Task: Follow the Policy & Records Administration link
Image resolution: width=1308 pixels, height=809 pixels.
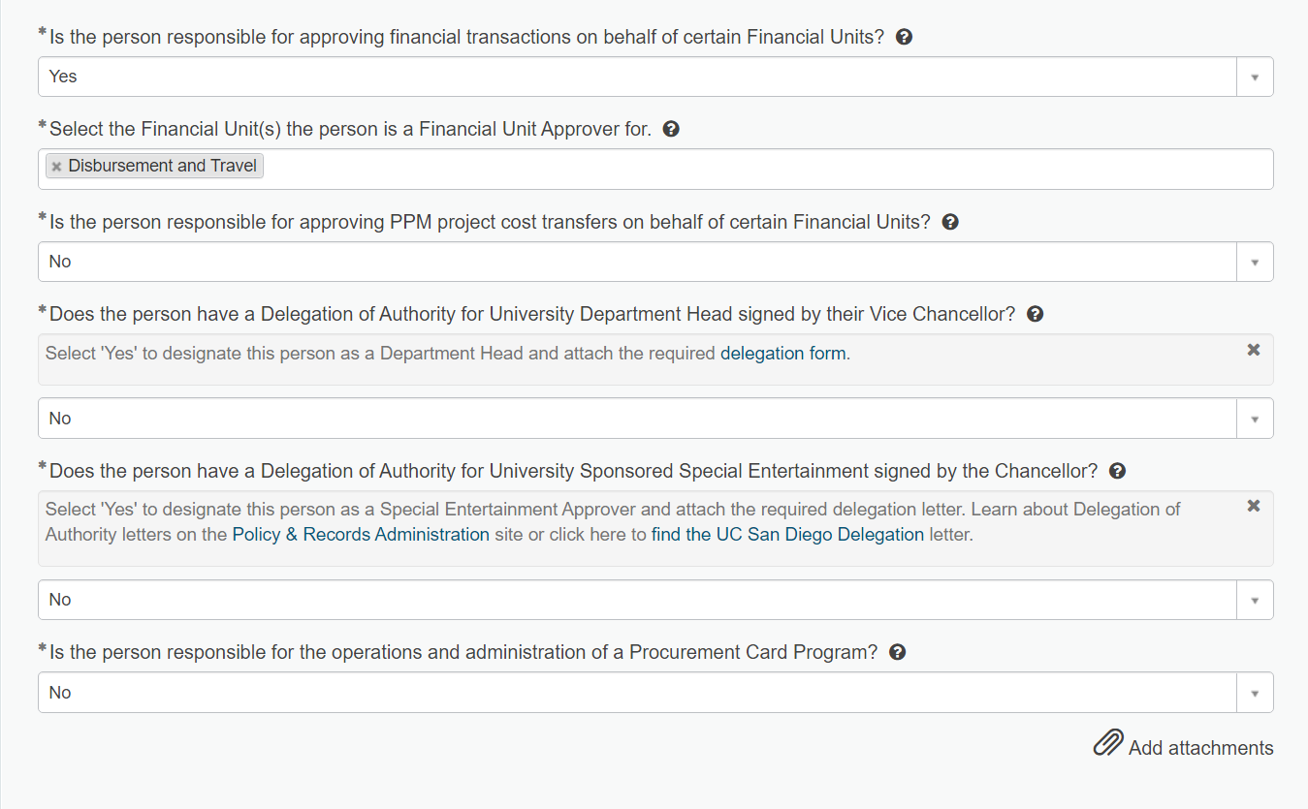Action: pyautogui.click(x=361, y=535)
